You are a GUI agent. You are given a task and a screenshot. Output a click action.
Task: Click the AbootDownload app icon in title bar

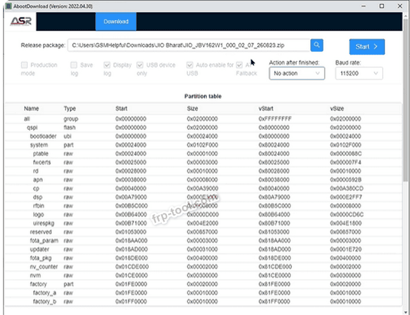pyautogui.click(x=8, y=6)
